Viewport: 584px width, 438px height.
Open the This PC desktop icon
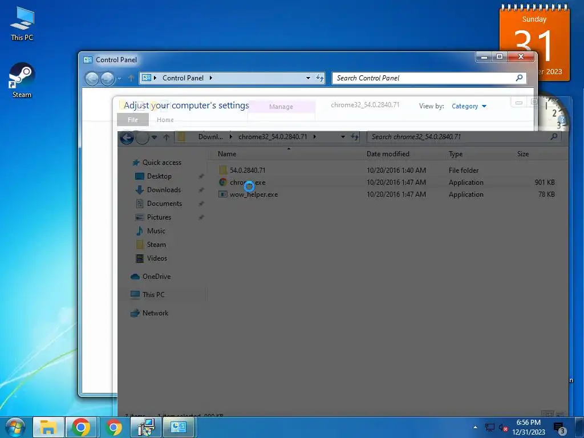tap(22, 24)
